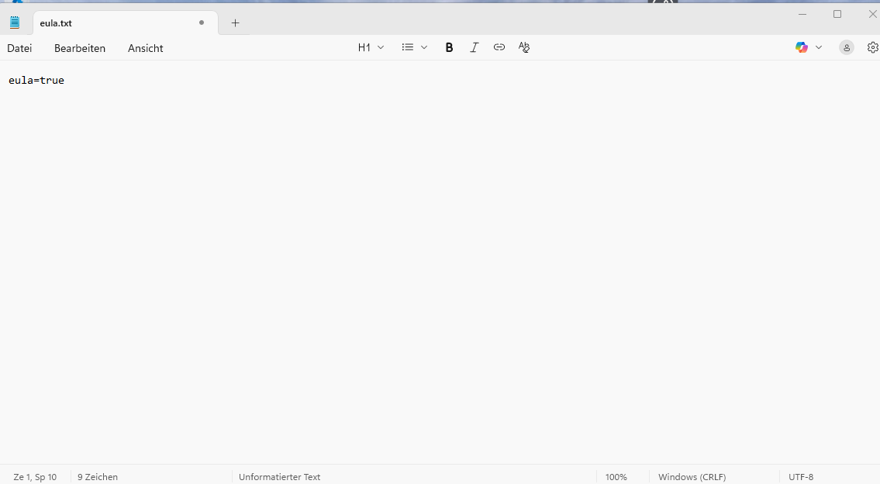Insert a hyperlink using the link icon
Image resolution: width=880 pixels, height=484 pixels.
[x=499, y=47]
